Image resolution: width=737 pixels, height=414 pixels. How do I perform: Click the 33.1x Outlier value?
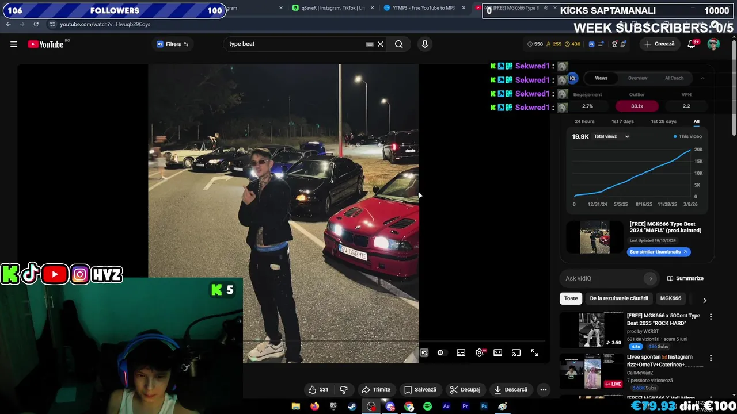pyautogui.click(x=637, y=106)
